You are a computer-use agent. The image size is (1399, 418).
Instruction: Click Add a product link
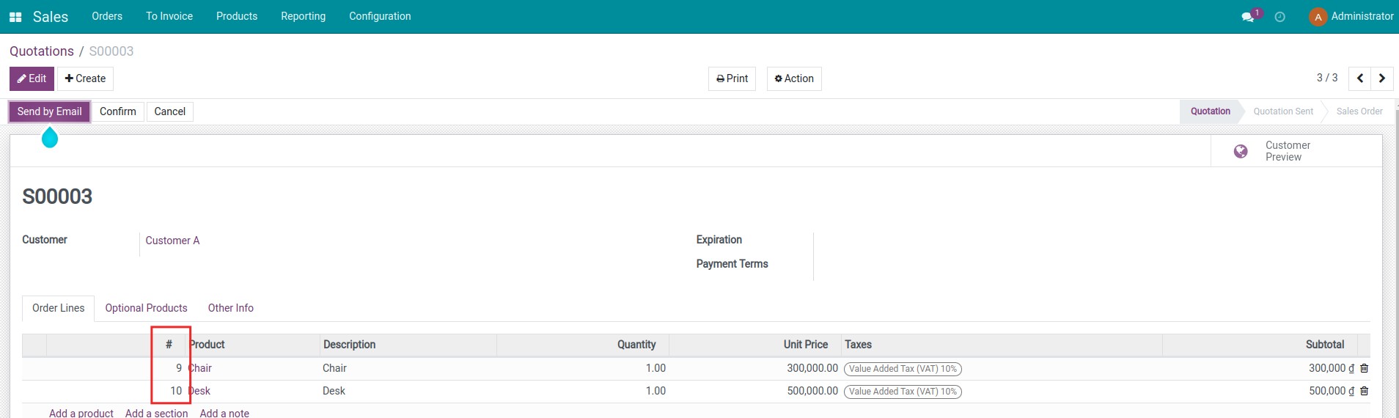(x=81, y=413)
